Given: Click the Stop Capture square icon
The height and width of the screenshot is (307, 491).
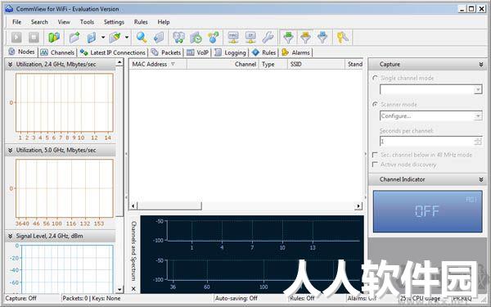Looking at the screenshot, I should 34,38.
